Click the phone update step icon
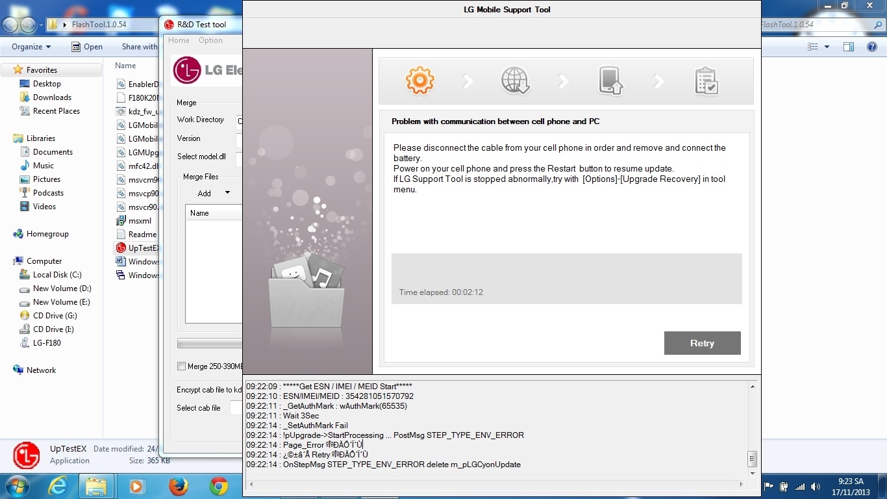The height and width of the screenshot is (499, 887). tap(610, 81)
